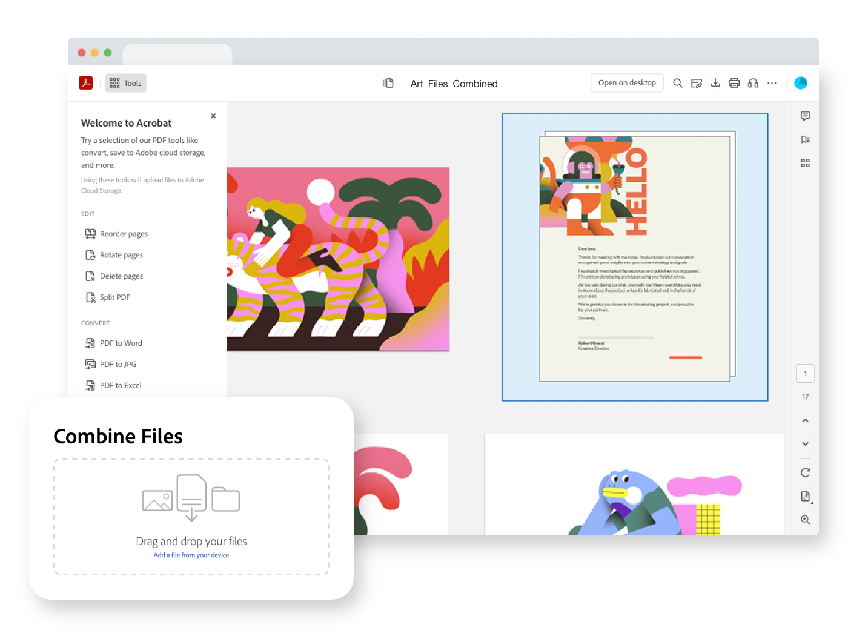
Task: Open the comments panel icon
Action: point(806,116)
